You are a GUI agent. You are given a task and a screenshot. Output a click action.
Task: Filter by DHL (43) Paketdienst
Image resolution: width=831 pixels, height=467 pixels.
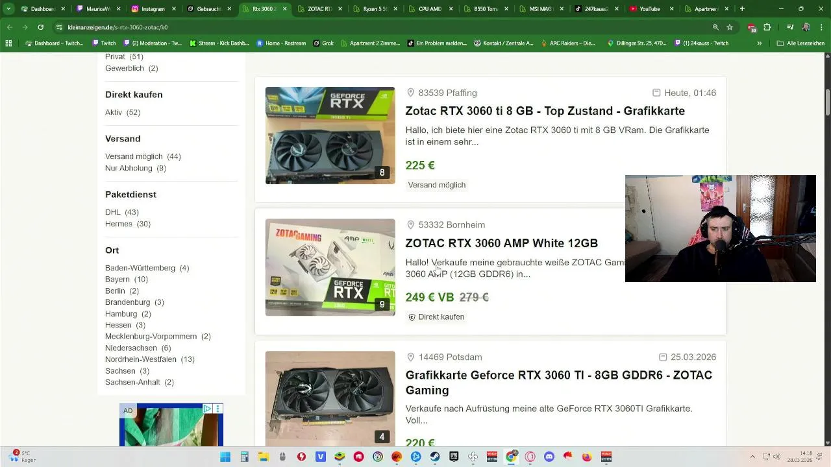point(122,212)
